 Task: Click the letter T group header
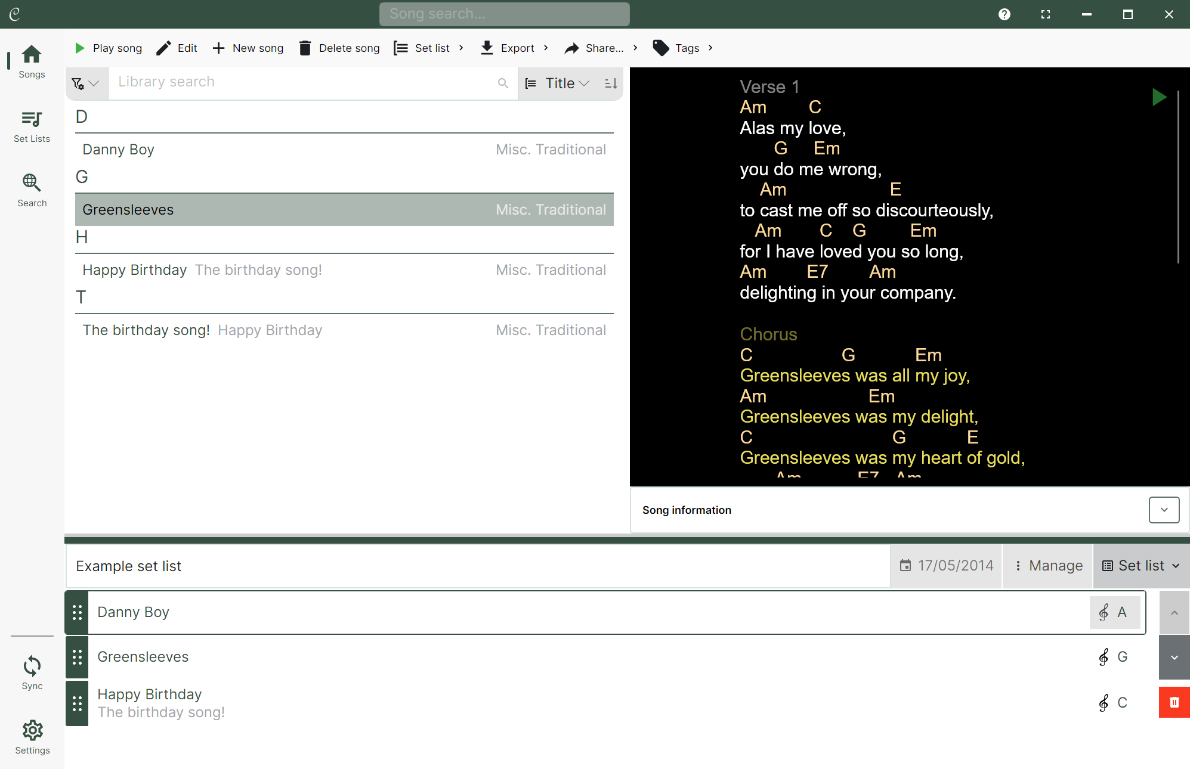coord(81,297)
